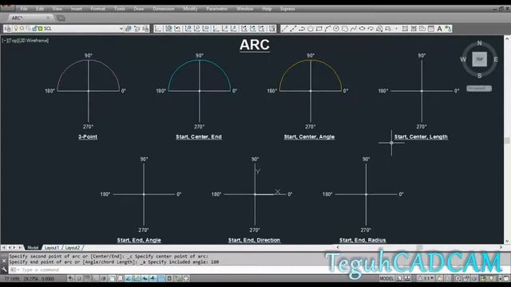
Task: Open the Edit menu
Action: click(x=40, y=9)
